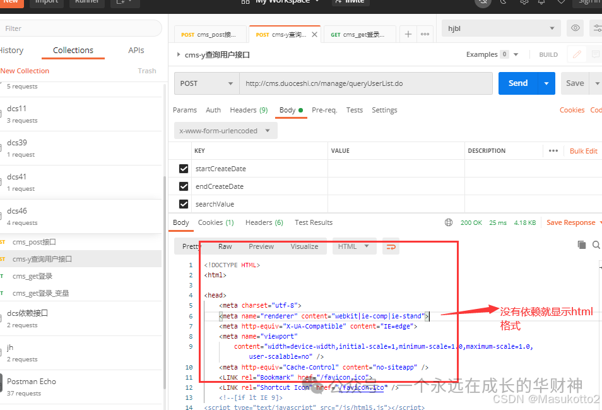The width and height of the screenshot is (602, 410).
Task: Open the Examples 0 dropdown
Action: click(x=492, y=54)
